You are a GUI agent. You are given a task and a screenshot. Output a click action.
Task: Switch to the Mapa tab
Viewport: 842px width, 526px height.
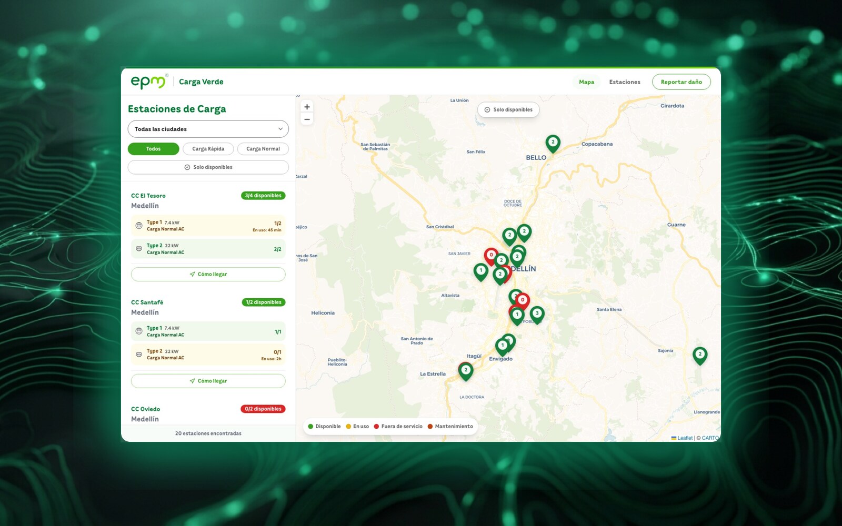point(586,82)
